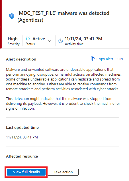Click the alert title 'MDC_TEST_FILE' malware detected

click(63, 17)
